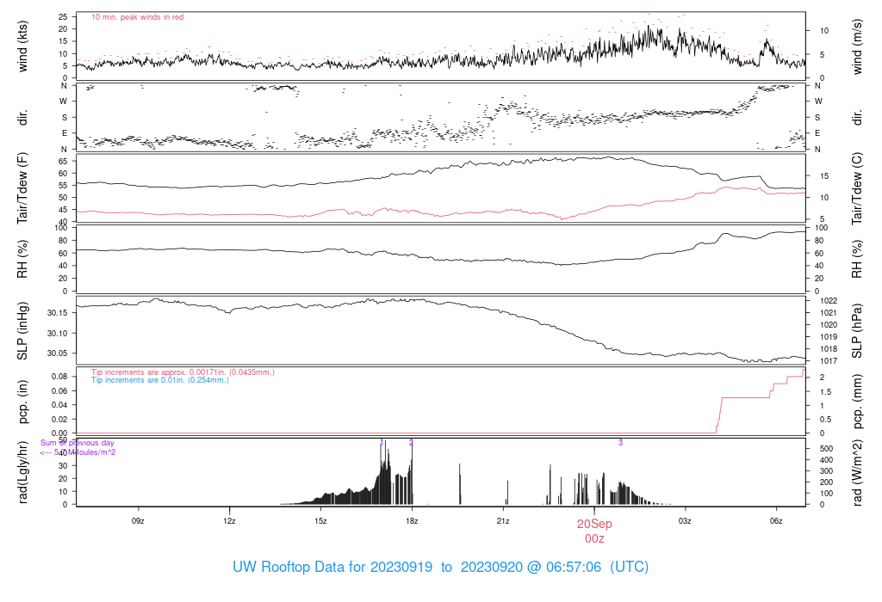Click the "SLP (inHg)" axis label
882x602 pixels.
(x=22, y=331)
